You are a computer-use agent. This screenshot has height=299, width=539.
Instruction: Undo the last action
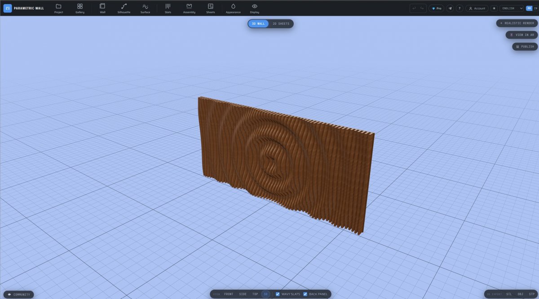pos(414,8)
